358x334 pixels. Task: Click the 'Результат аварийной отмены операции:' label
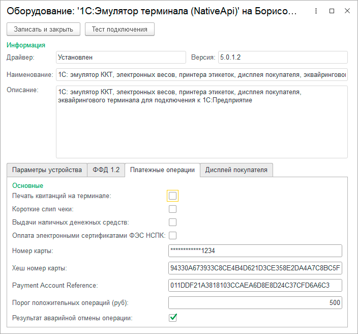[72, 318]
